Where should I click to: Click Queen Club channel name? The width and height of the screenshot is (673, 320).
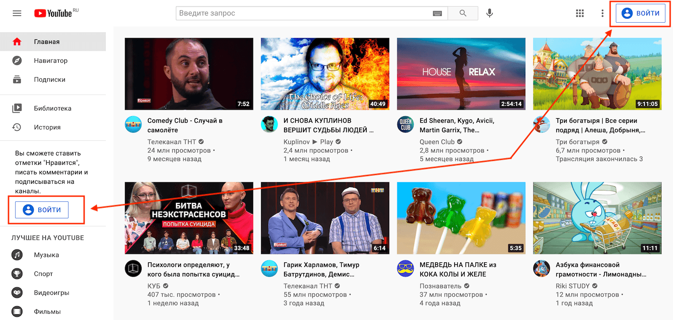(437, 142)
